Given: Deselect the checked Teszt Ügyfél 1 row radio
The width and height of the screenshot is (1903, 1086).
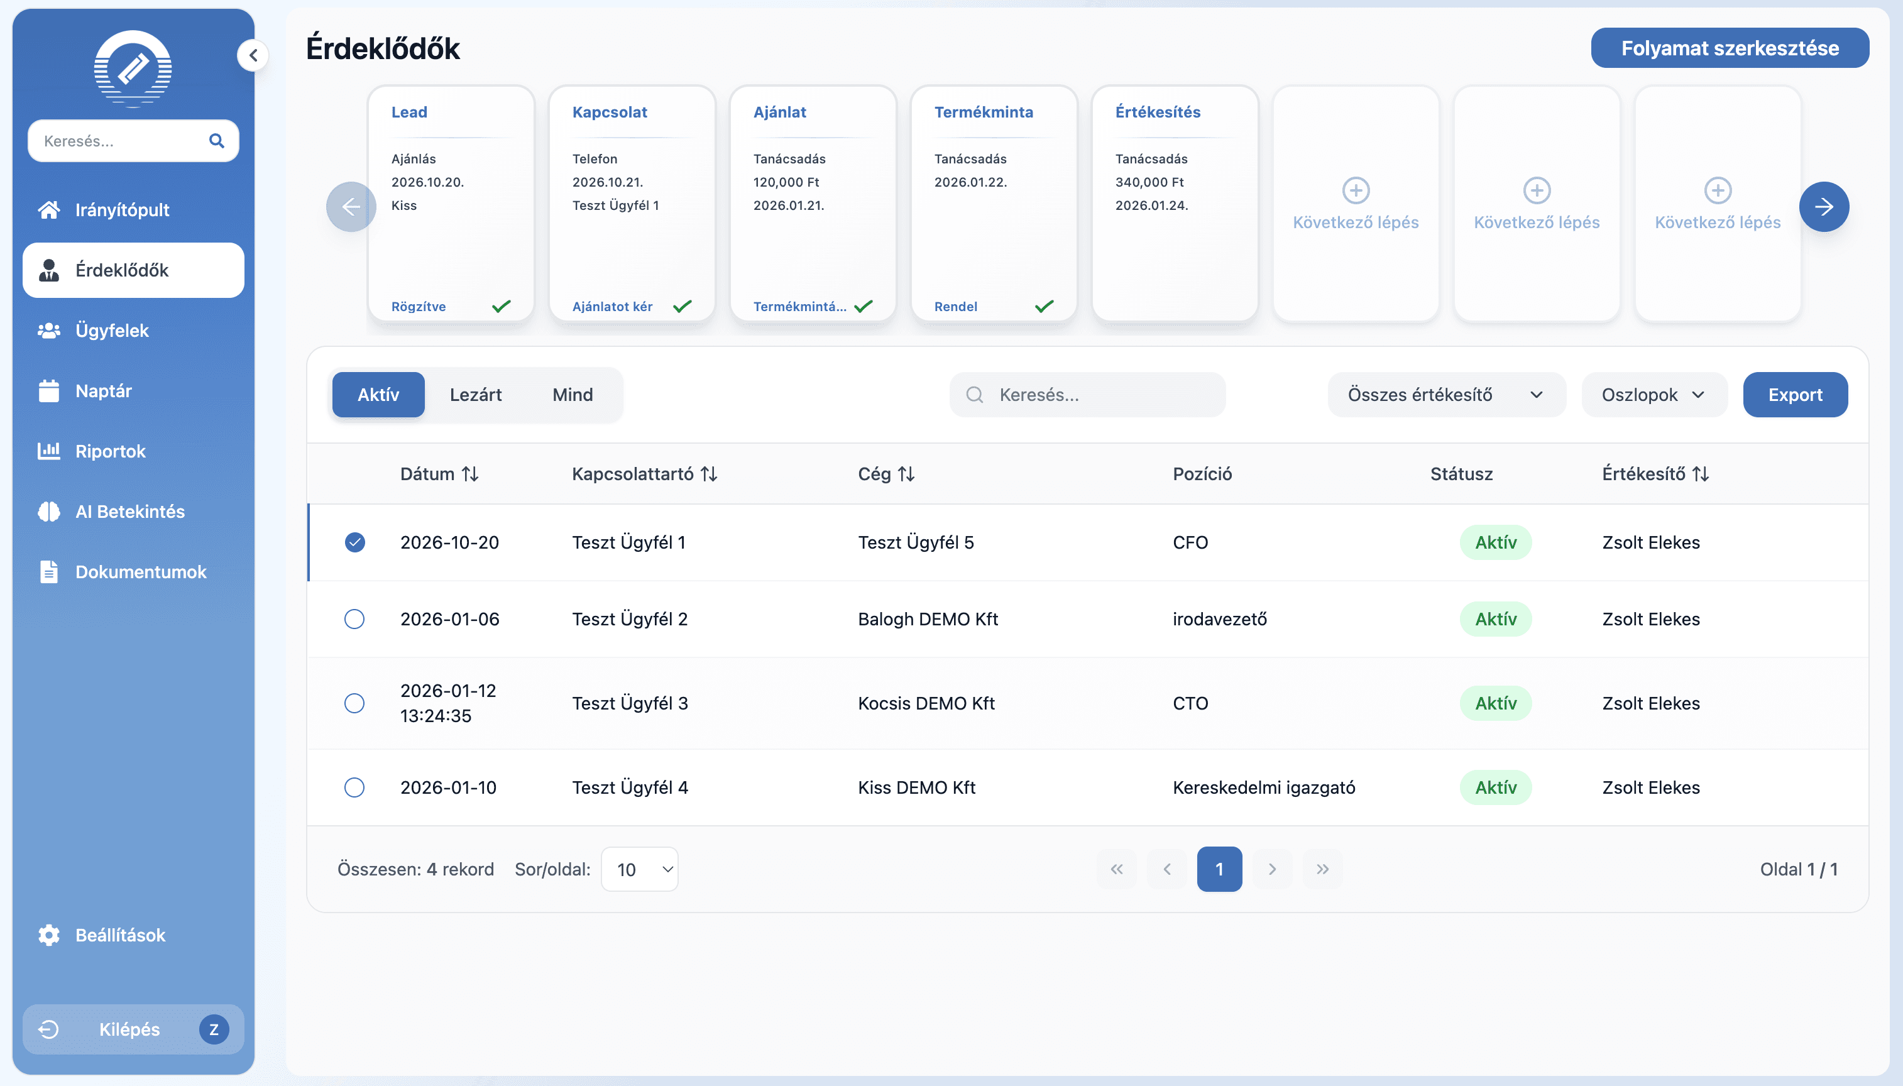Looking at the screenshot, I should click(355, 542).
